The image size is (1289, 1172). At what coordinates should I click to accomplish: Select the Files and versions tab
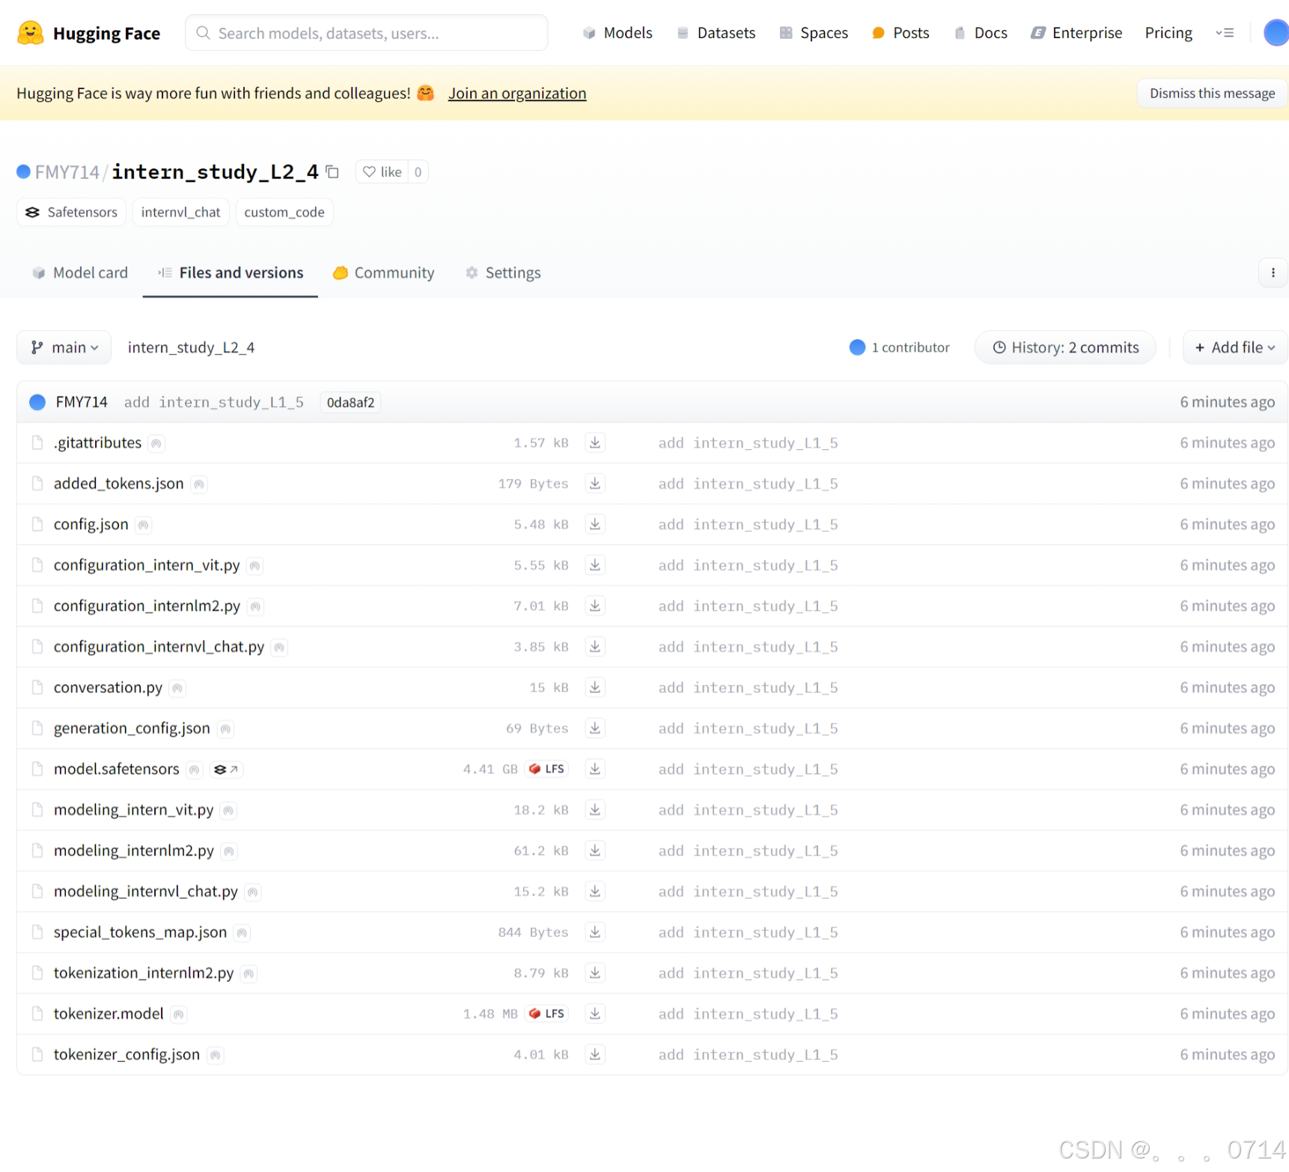click(x=231, y=273)
